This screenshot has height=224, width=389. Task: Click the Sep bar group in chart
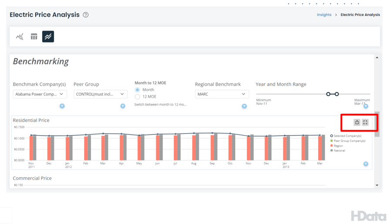point(214,147)
